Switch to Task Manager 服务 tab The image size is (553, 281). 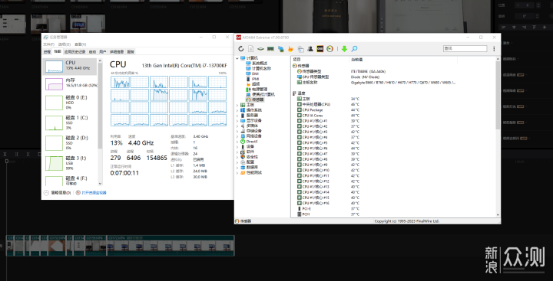coord(131,52)
